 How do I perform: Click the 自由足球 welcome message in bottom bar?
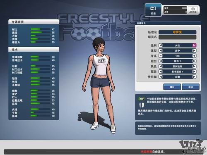tap(153, 152)
